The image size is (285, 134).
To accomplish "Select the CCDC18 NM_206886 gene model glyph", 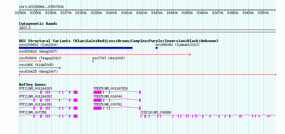I will tap(208, 116).
